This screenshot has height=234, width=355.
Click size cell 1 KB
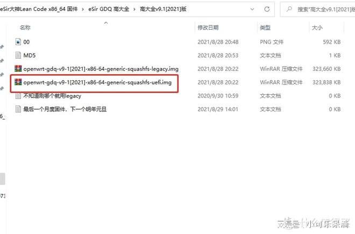[x=335, y=55]
